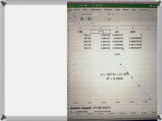
Task: Click the red Font Color A icon
Action: 109,19
